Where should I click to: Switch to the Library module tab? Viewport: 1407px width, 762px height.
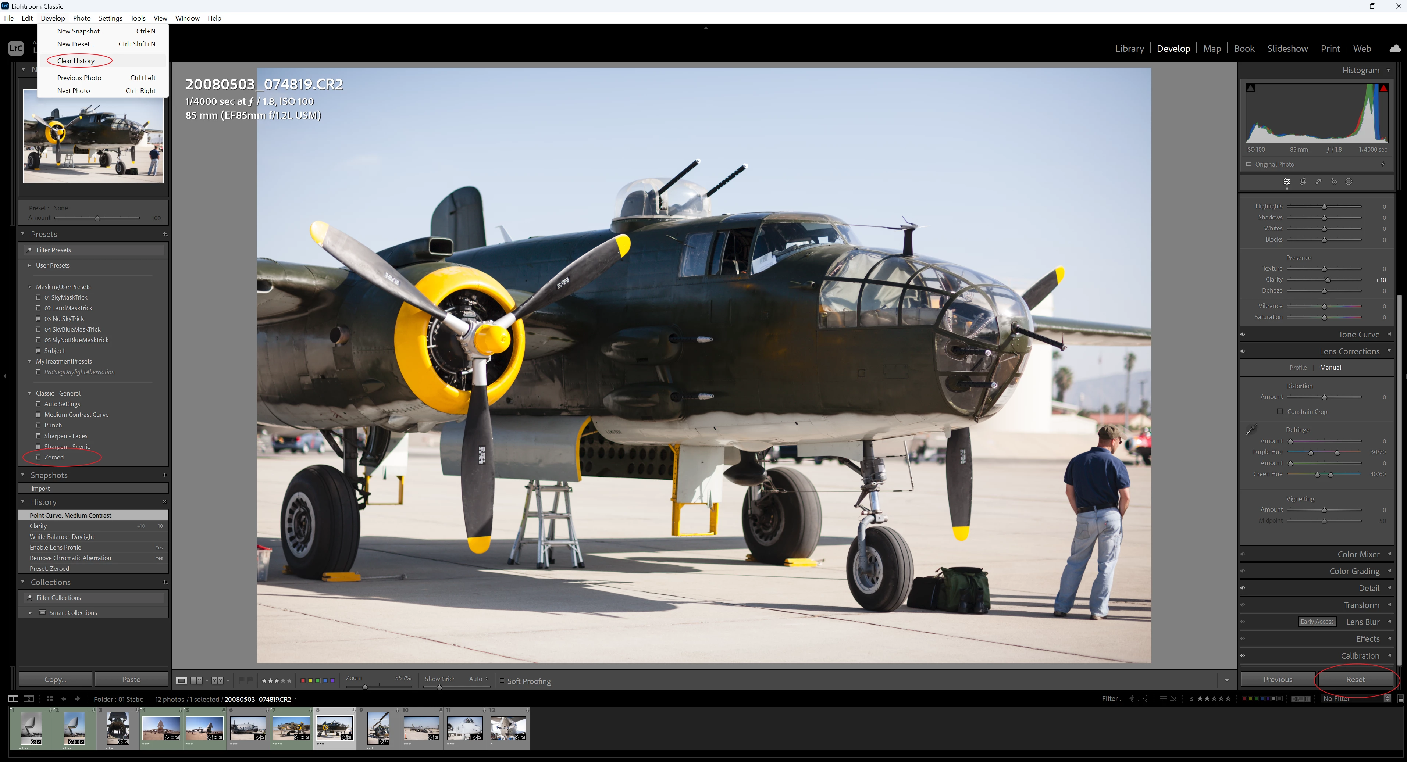pyautogui.click(x=1129, y=49)
